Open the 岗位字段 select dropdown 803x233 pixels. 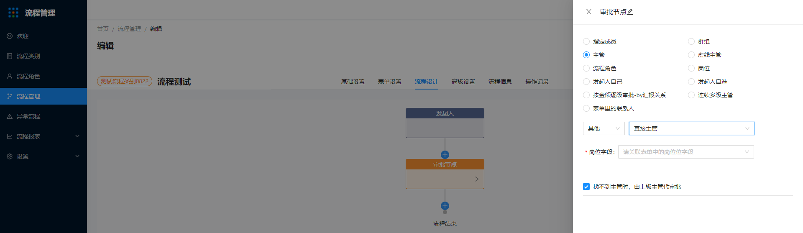tap(686, 152)
